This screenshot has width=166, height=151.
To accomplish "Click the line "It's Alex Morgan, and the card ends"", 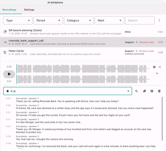I will tap(49, 122).
